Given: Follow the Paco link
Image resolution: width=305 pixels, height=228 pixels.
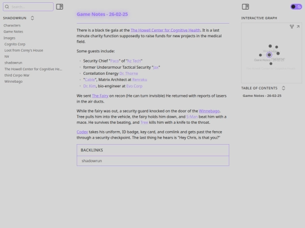Looking at the screenshot, I should 114,61.
